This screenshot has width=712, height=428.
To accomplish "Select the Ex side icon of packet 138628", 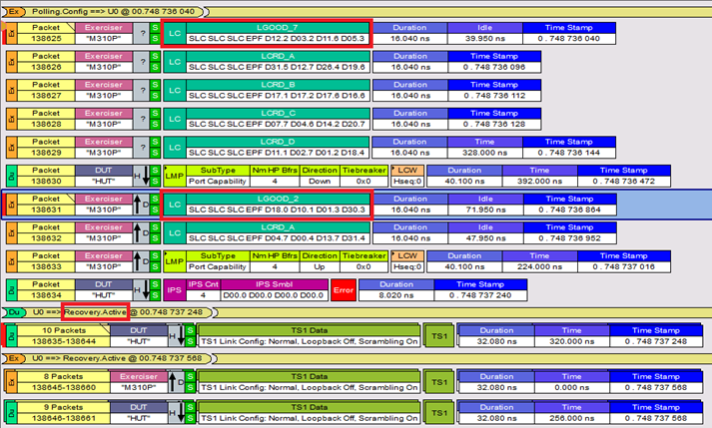I will (11, 119).
